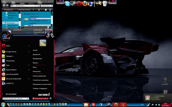
Task: Open view options dropdown arrow
Action: 42,10
